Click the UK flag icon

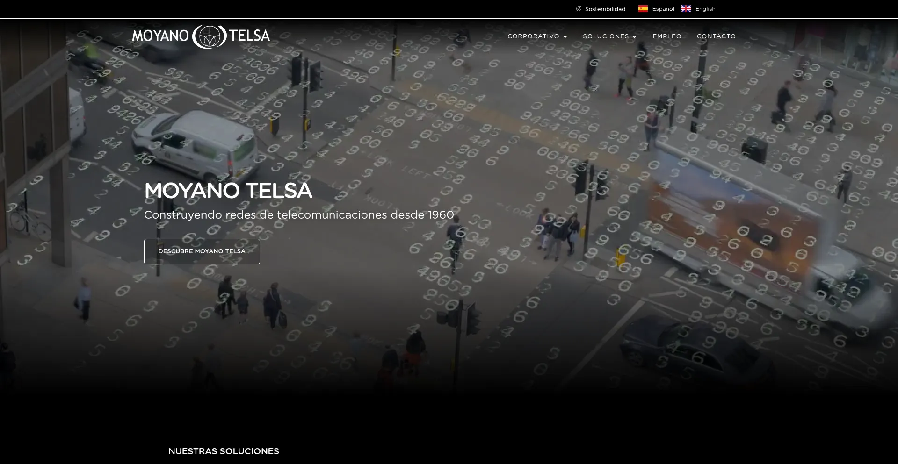(x=686, y=9)
